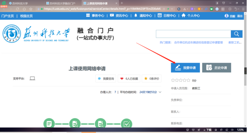Focus the portal search input field
This screenshot has height=133, width=247.
[193, 34]
